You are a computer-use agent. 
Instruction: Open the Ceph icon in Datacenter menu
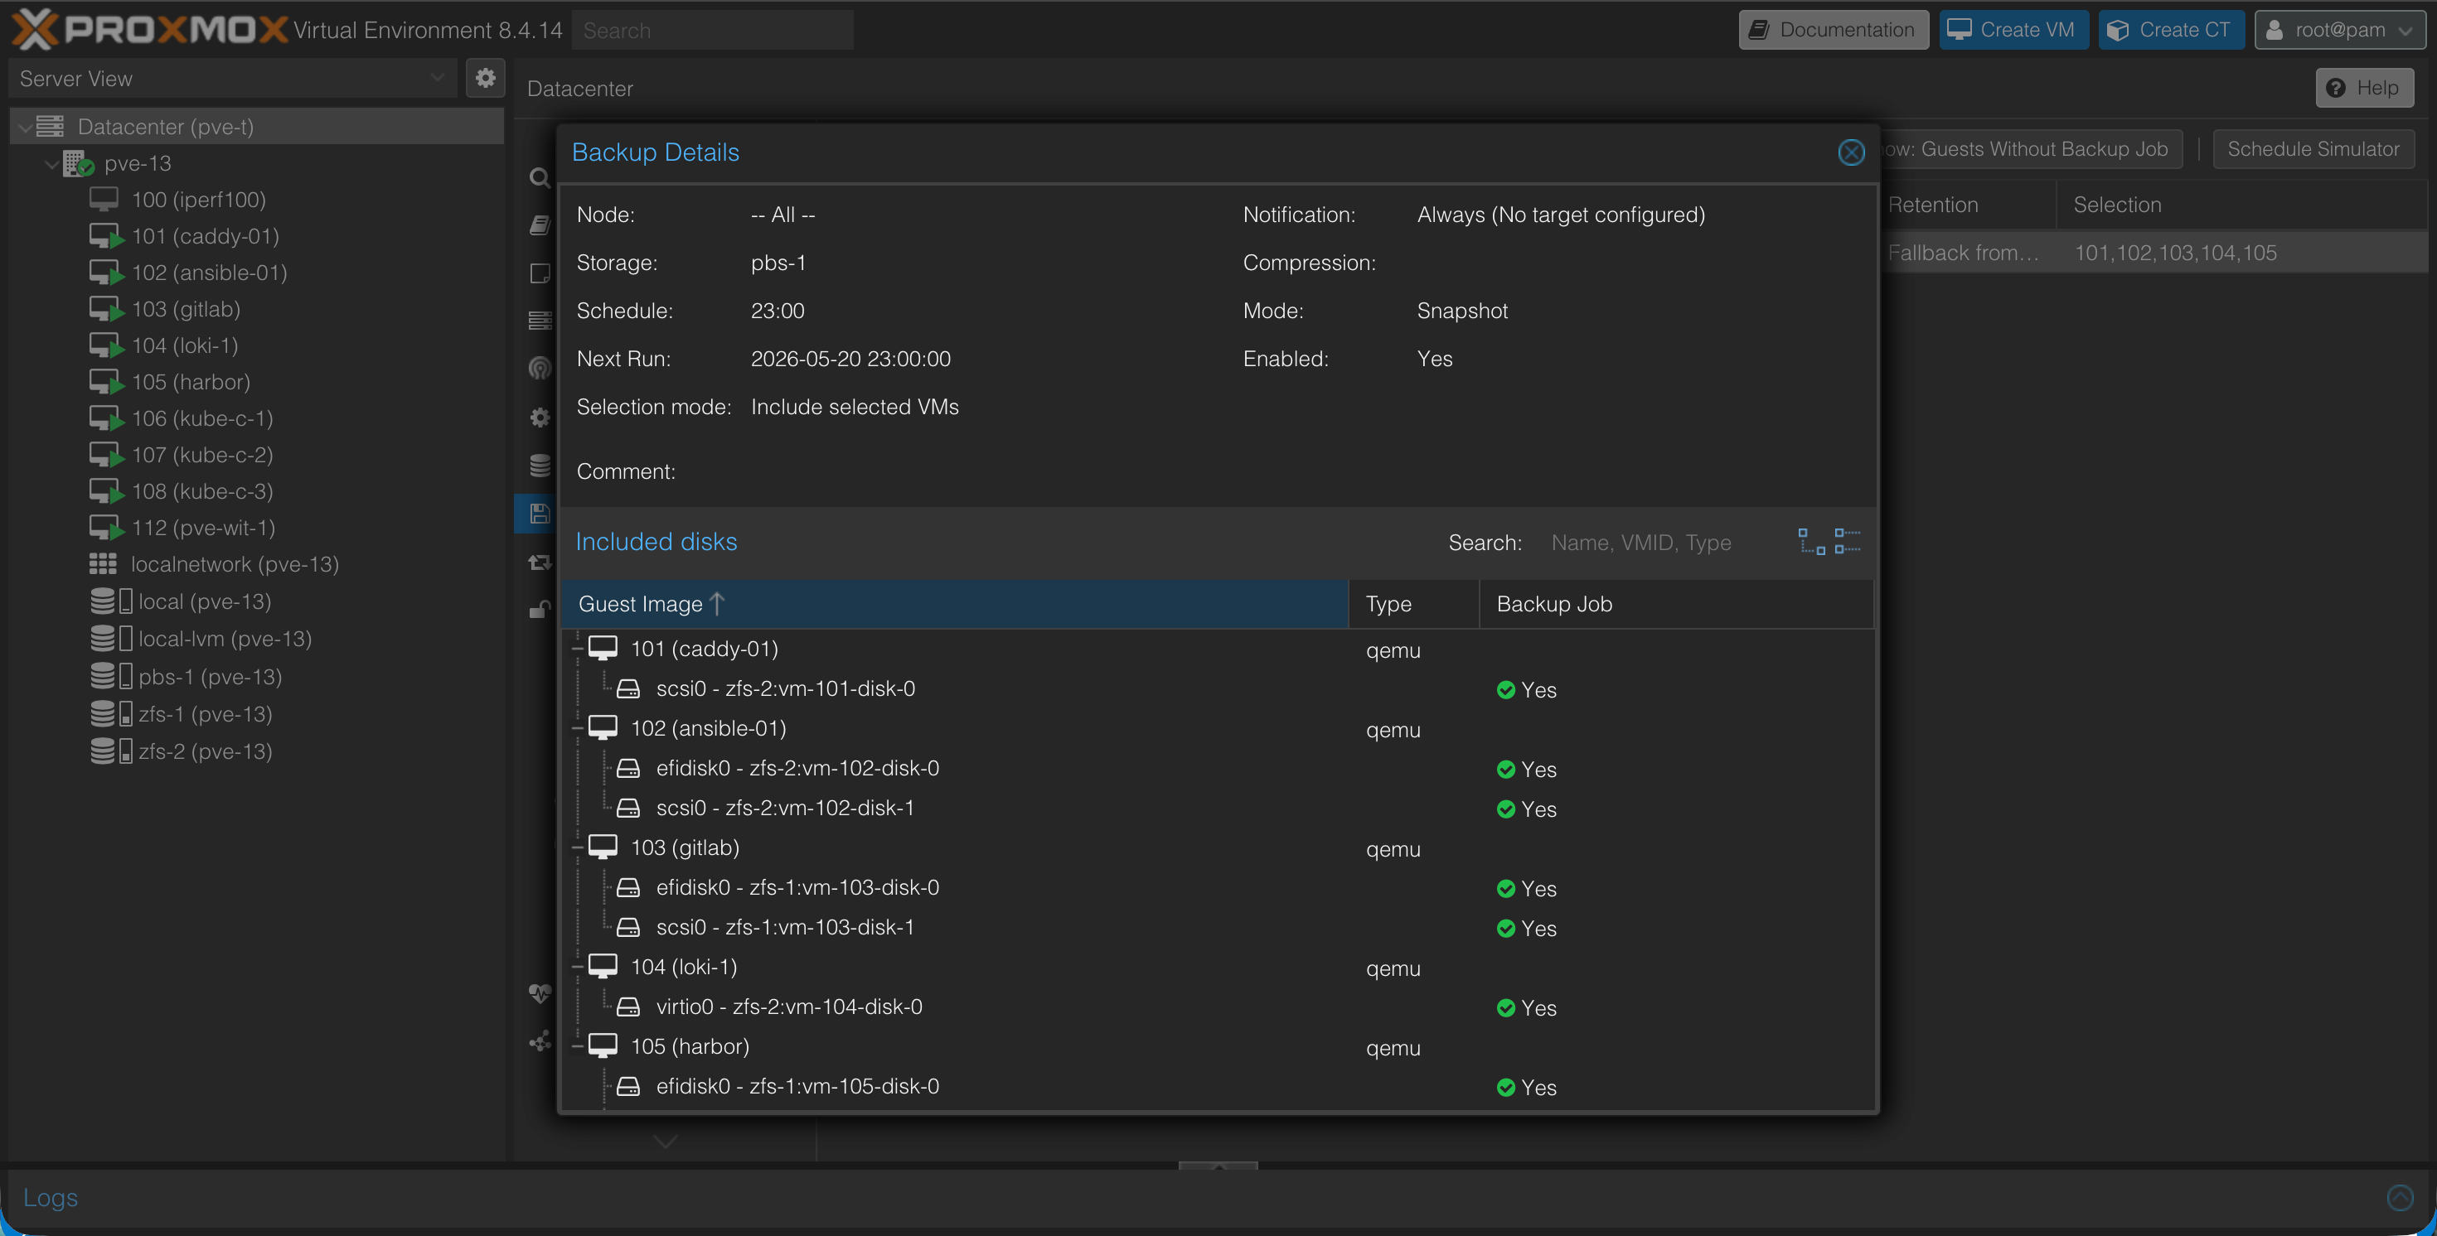(540, 369)
